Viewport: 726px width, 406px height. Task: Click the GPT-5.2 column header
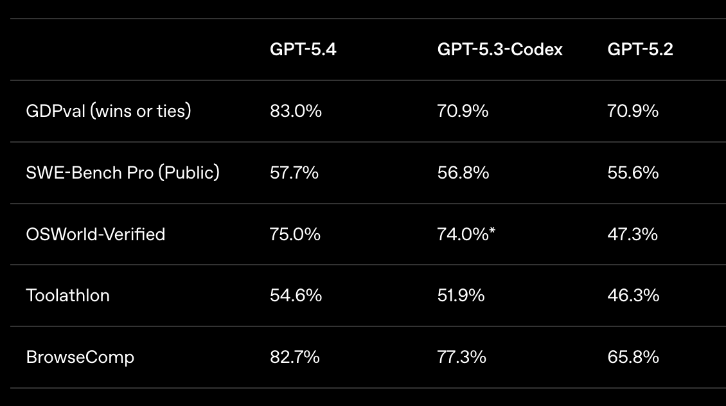[640, 49]
